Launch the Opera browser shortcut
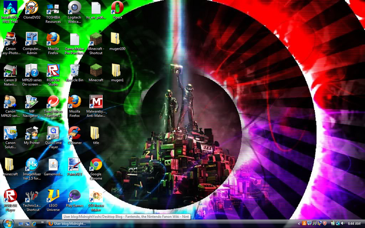This screenshot has width=365, height=228. click(117, 10)
